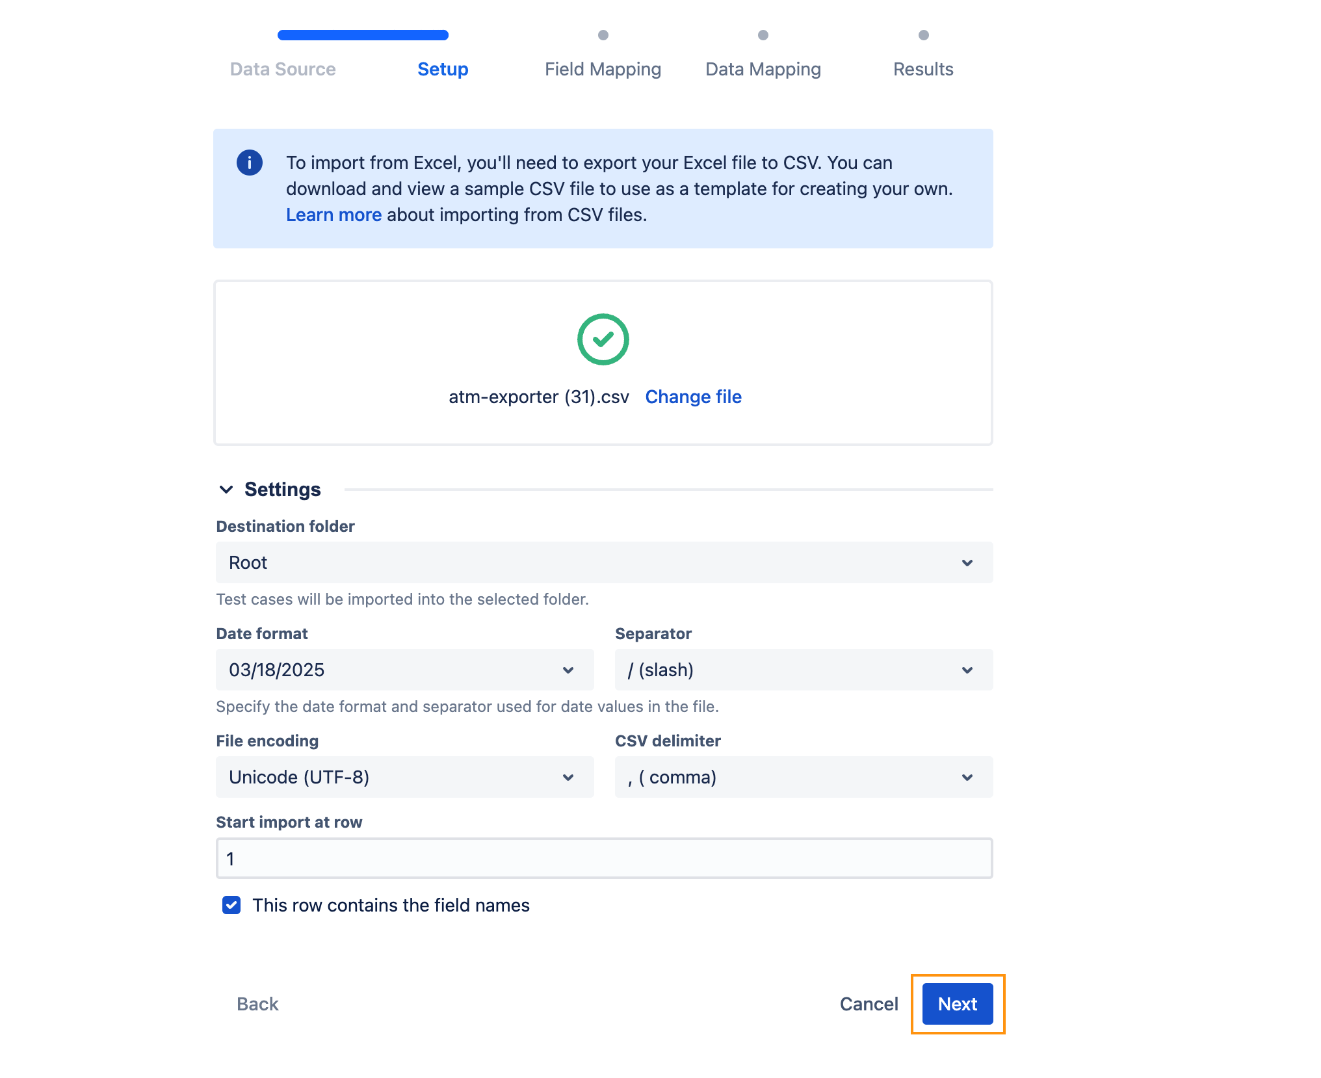Open the Date format dropdown

tap(404, 670)
